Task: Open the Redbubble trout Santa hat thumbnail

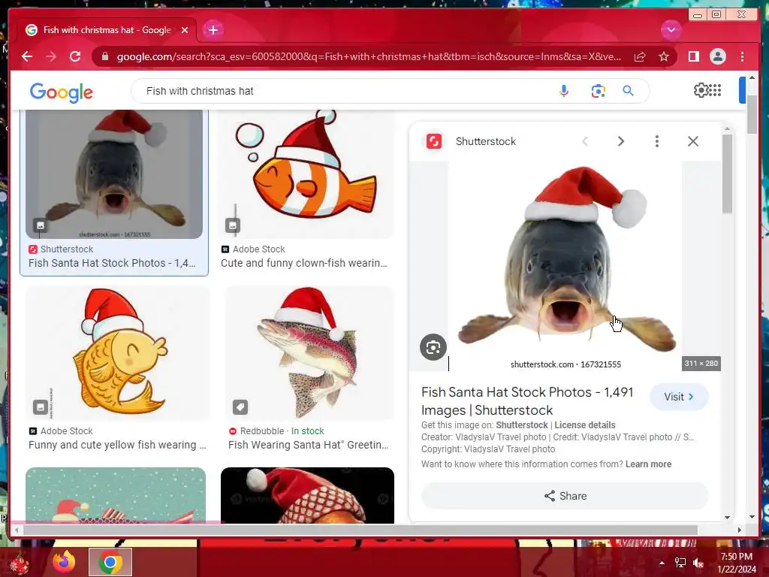Action: pos(309,353)
